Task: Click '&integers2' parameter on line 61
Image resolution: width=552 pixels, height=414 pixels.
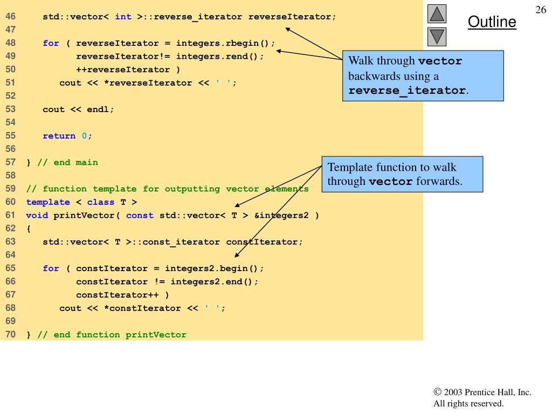Action: [281, 216]
